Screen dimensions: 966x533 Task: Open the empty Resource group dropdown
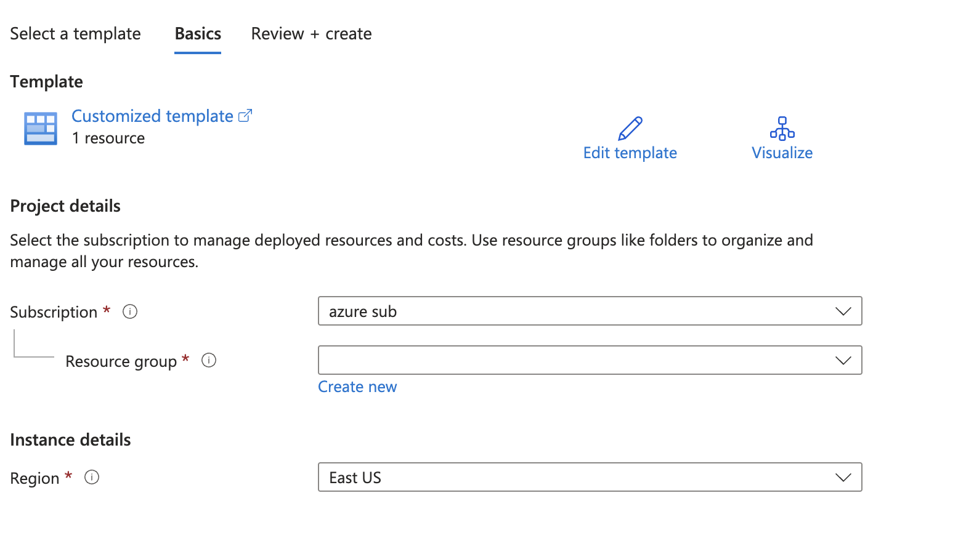(x=579, y=361)
